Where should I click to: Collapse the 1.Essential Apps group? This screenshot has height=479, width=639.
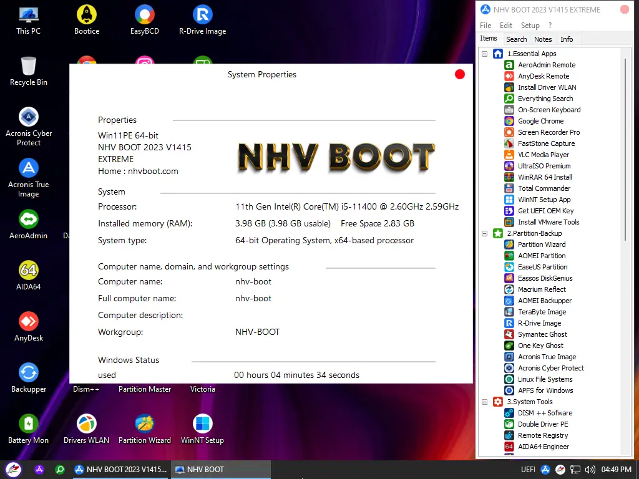pyautogui.click(x=484, y=54)
